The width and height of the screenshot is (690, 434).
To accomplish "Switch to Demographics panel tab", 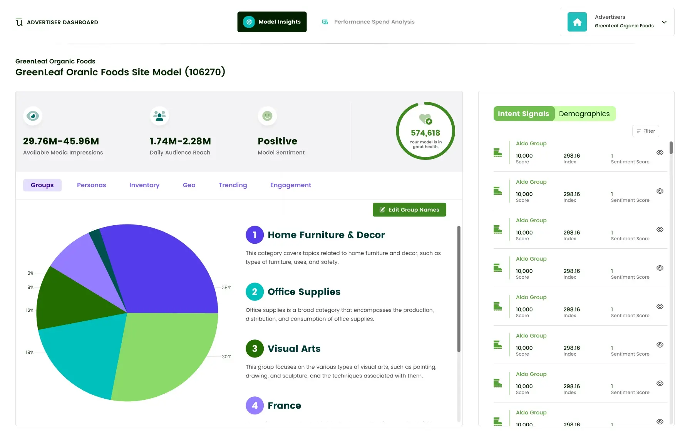I will click(x=584, y=114).
